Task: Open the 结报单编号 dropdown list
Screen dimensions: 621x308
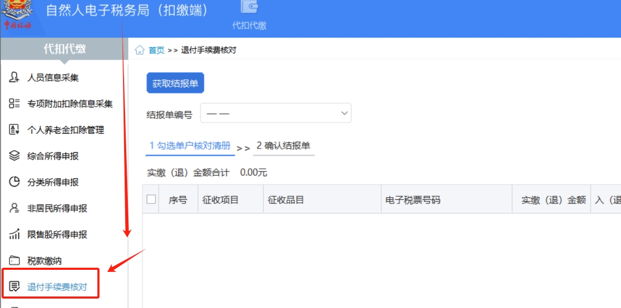Action: tap(276, 113)
